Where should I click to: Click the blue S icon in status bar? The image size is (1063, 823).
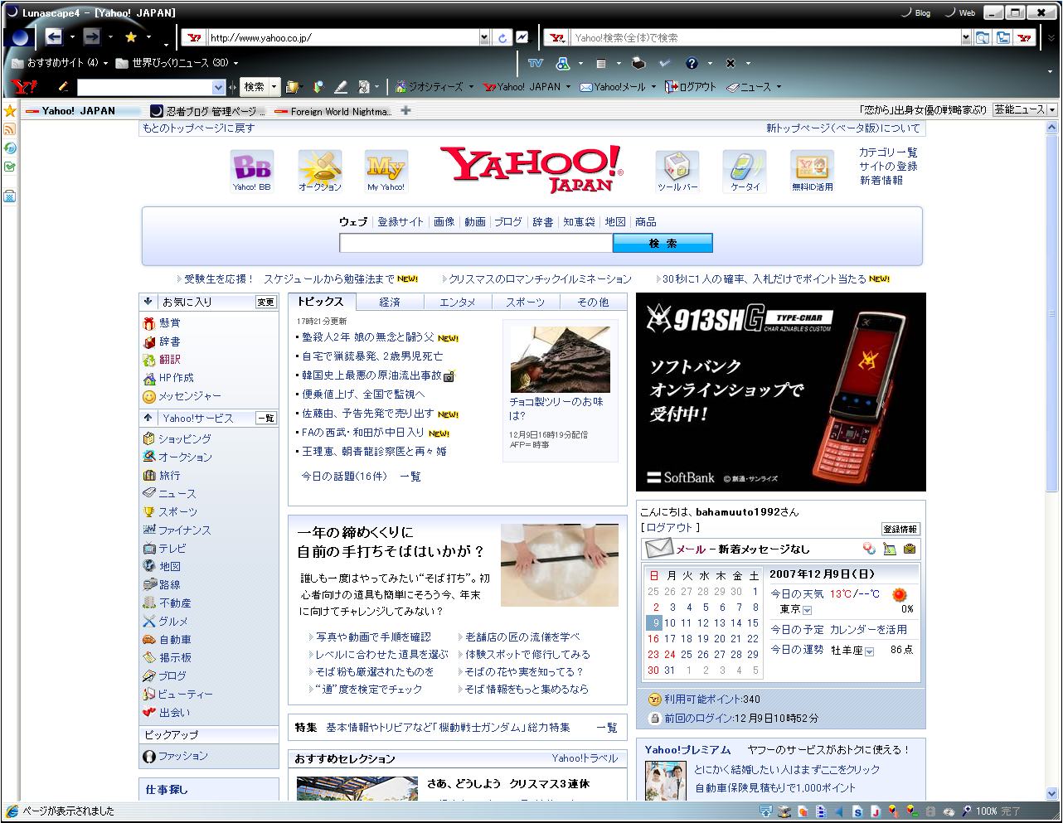[858, 811]
